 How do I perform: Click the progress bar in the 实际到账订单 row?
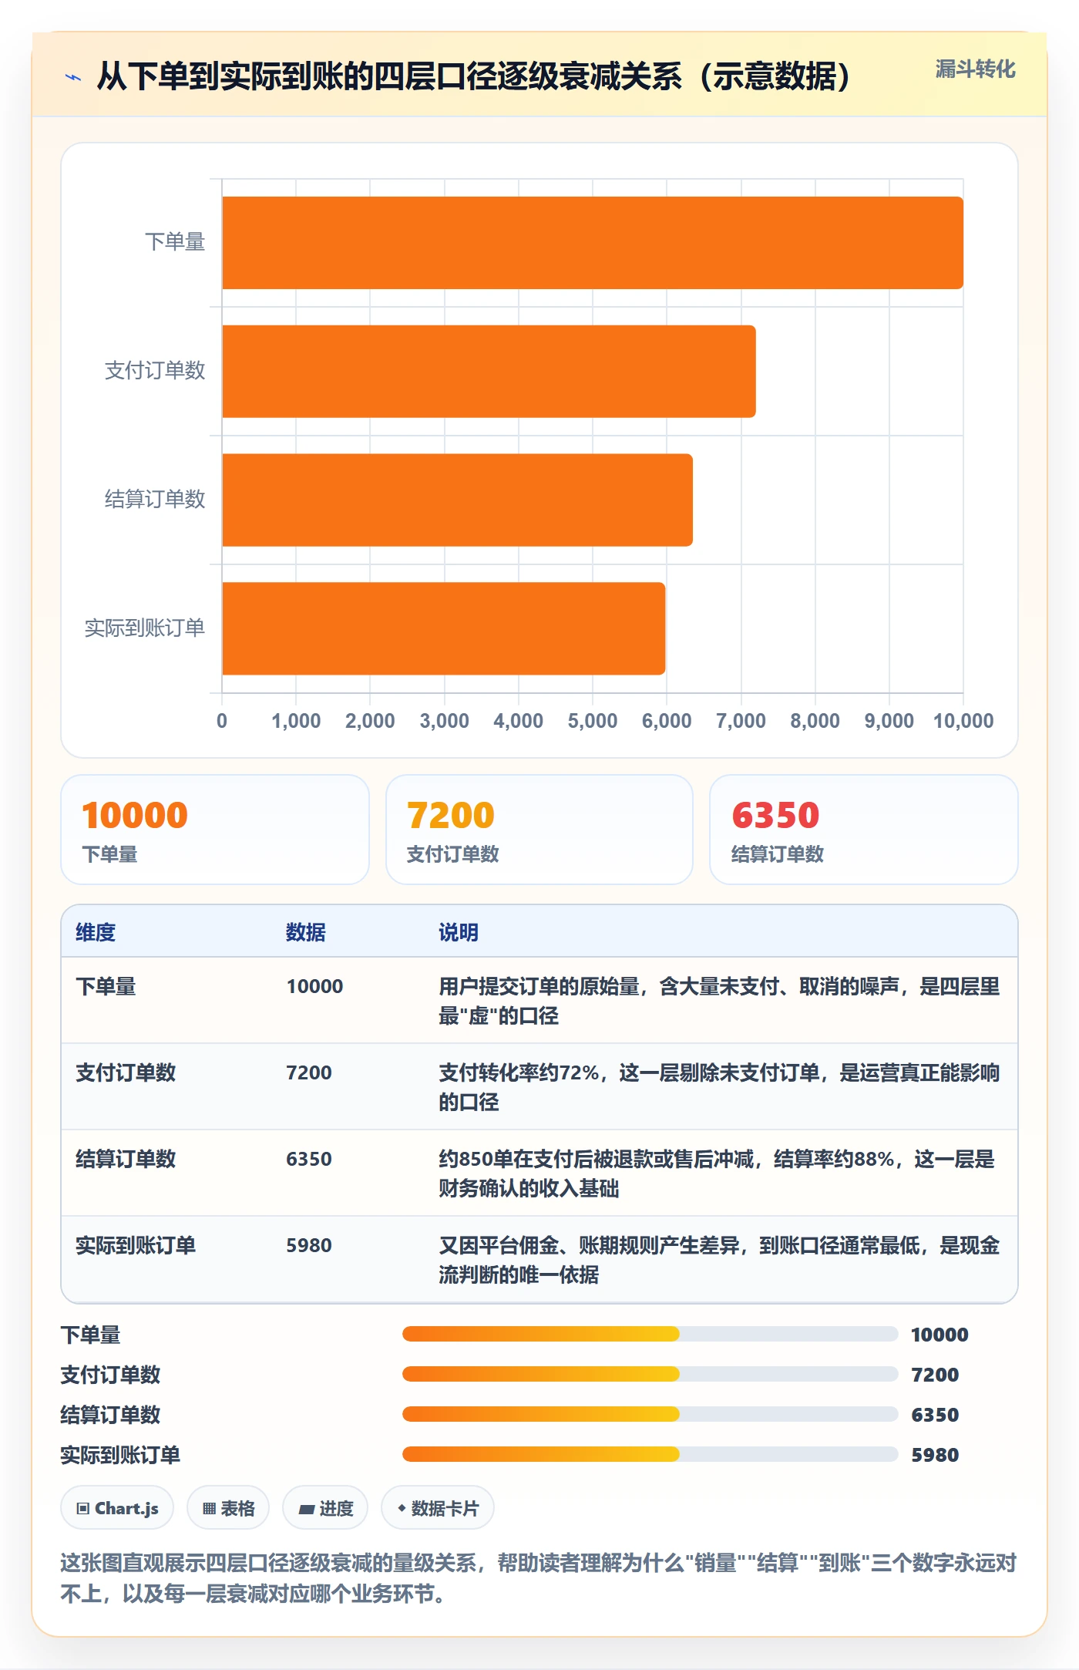[650, 1454]
